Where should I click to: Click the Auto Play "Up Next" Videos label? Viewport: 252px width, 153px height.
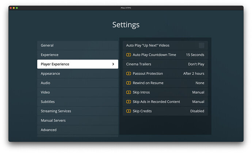[148, 46]
